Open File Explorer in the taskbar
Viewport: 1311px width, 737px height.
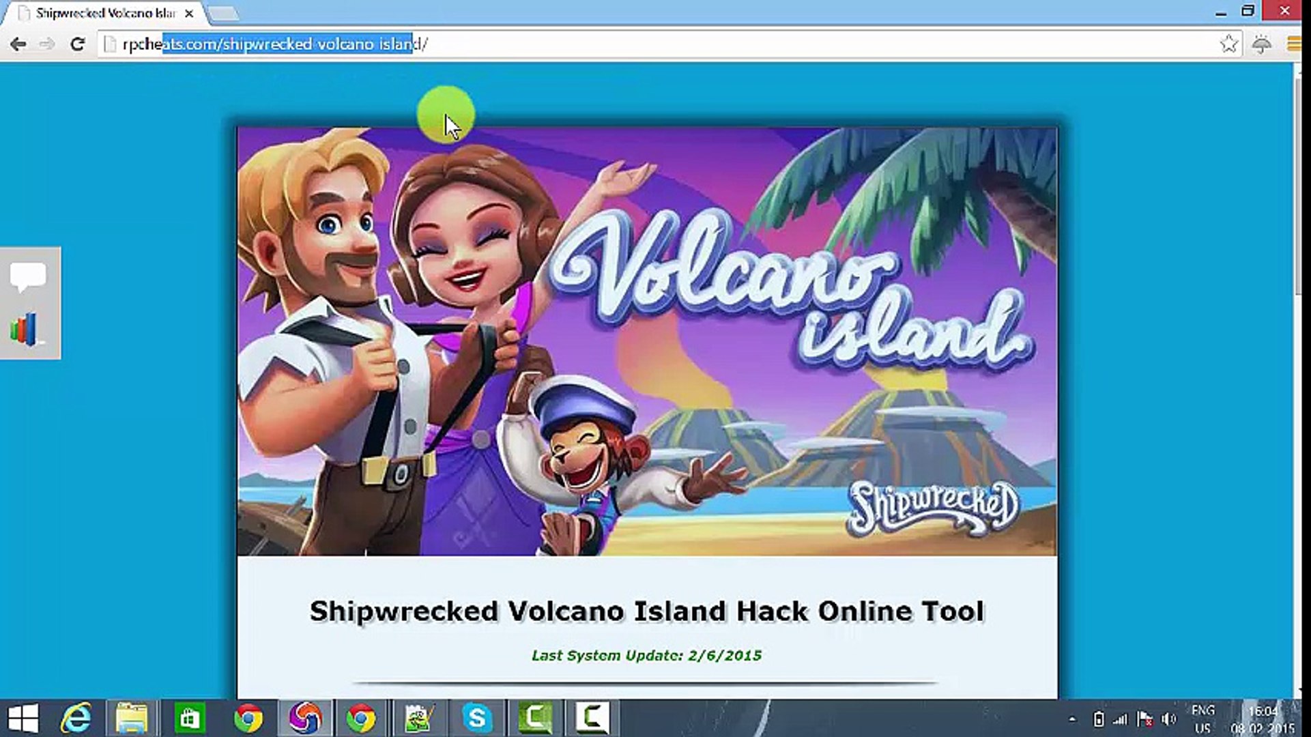[132, 719]
